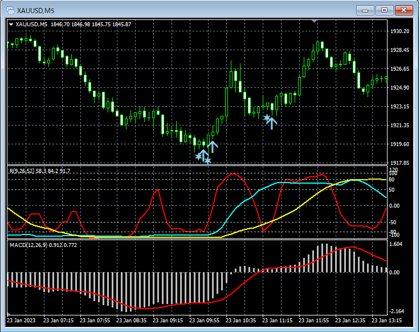This screenshot has width=420, height=332.
Task: Select the blue up arrow near 1921.35 level
Action: tap(272, 124)
